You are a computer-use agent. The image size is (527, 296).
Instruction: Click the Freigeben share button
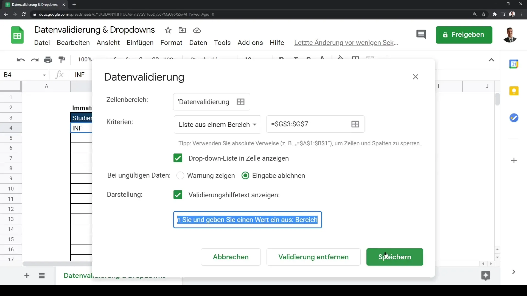[464, 35]
